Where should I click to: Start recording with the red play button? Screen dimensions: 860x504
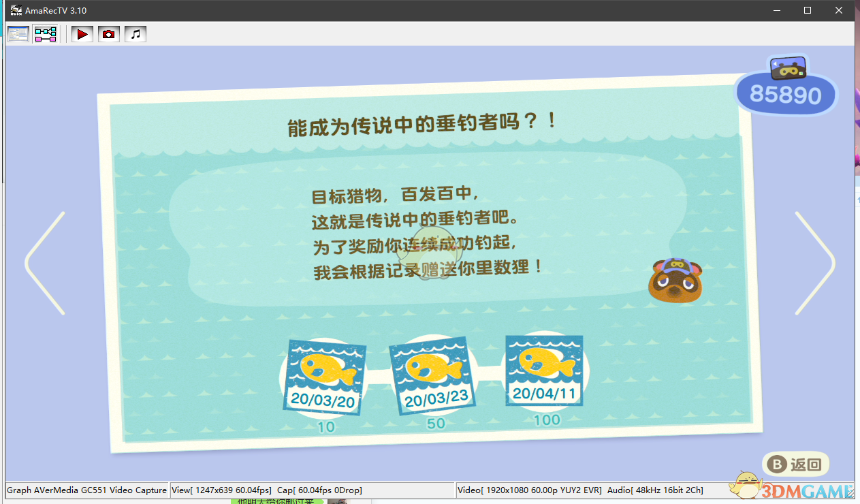click(82, 34)
